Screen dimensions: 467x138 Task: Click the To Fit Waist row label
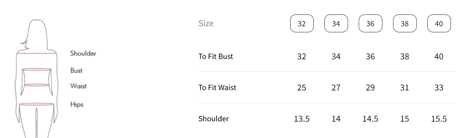[x=217, y=87]
